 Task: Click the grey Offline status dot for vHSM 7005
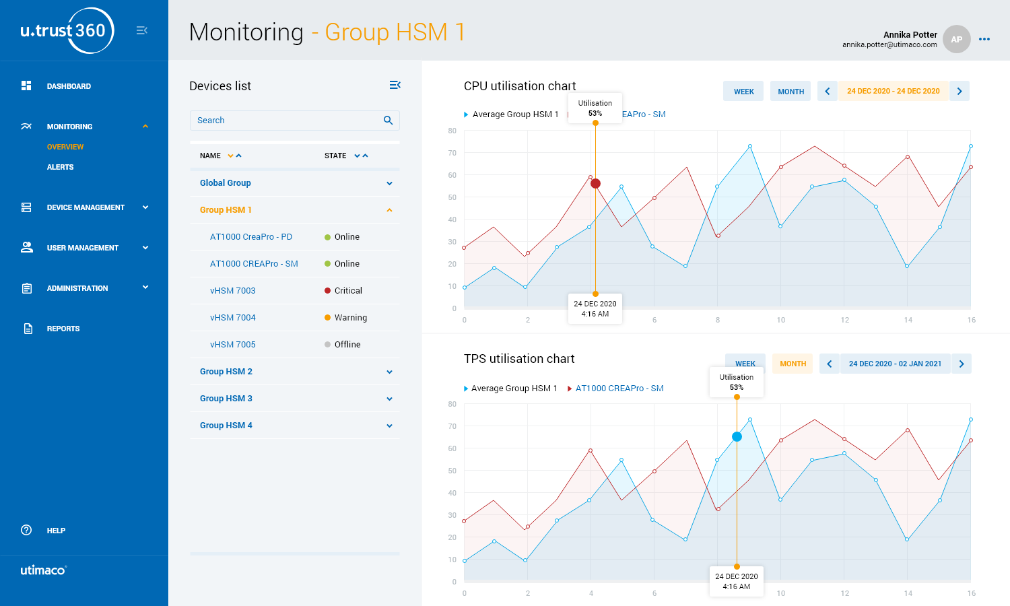[327, 345]
